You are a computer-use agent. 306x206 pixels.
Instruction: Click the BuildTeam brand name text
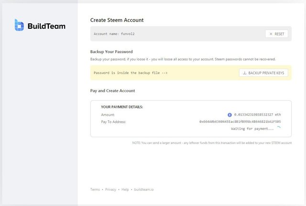tap(46, 26)
